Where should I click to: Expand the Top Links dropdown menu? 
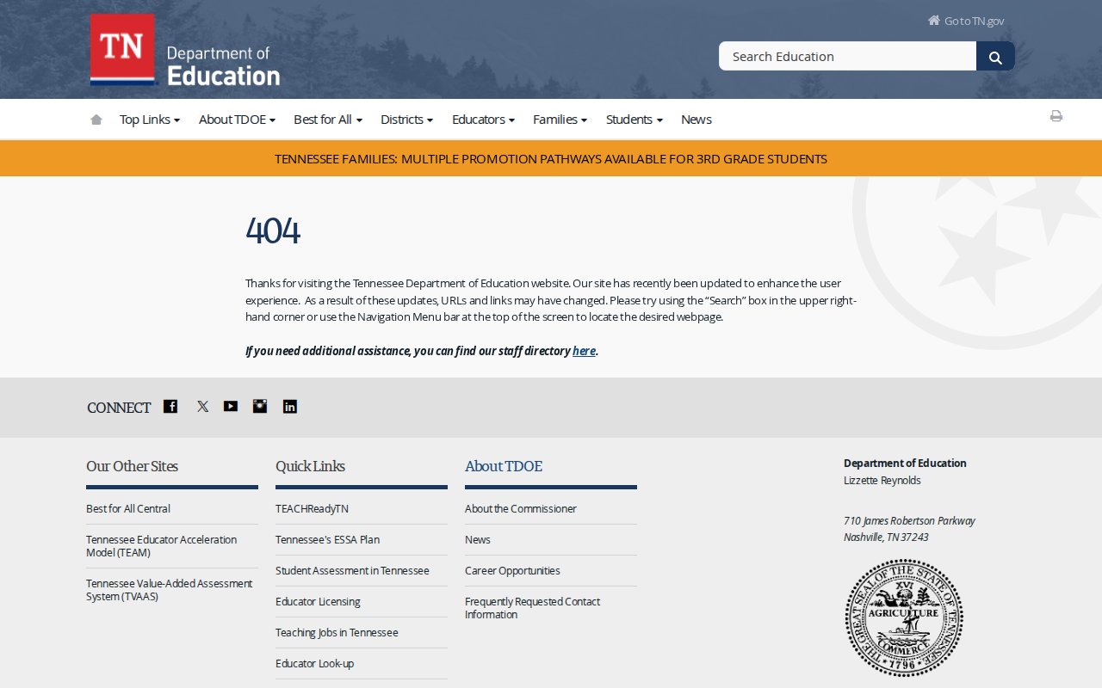pos(149,120)
